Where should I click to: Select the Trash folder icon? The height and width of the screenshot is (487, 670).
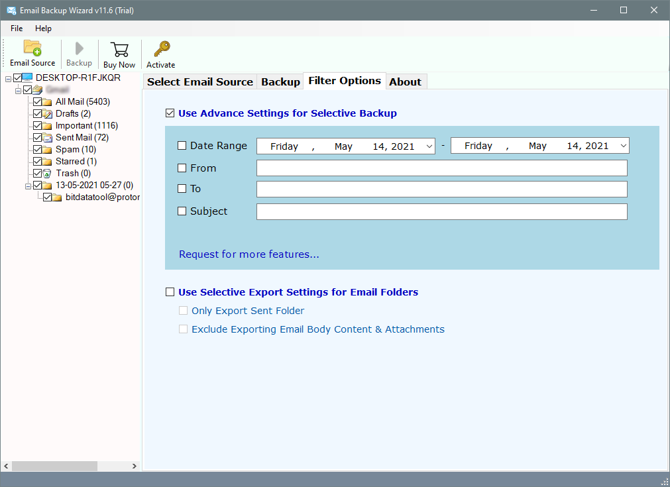(x=48, y=174)
